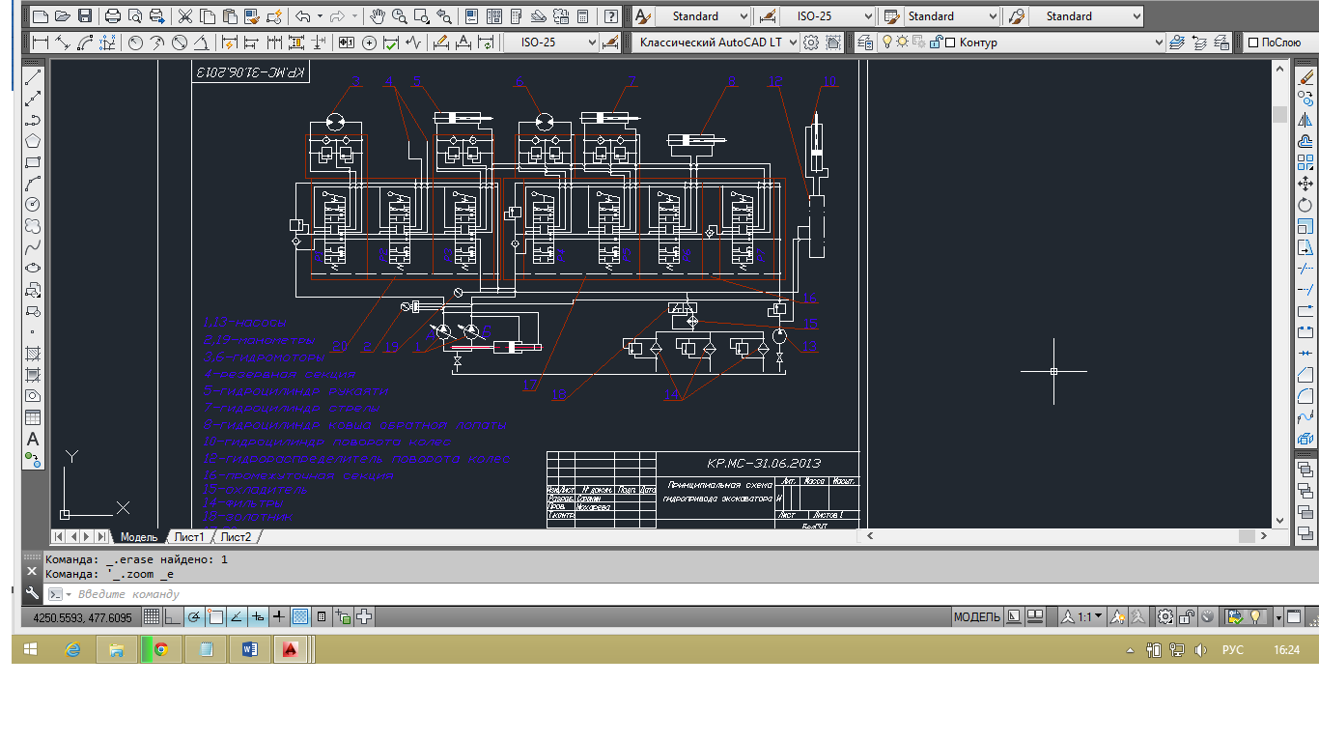
Task: Switch to the Модель tab
Action: pos(139,536)
